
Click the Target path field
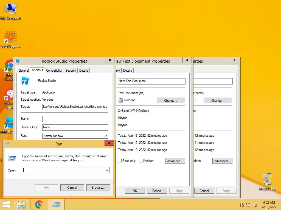click(x=75, y=107)
